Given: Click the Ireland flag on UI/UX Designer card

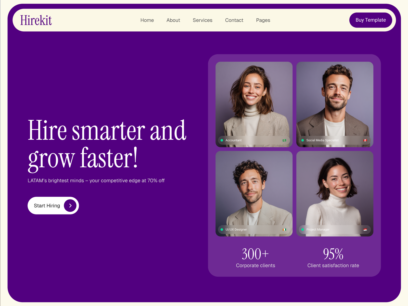Looking at the screenshot, I should coord(284,229).
